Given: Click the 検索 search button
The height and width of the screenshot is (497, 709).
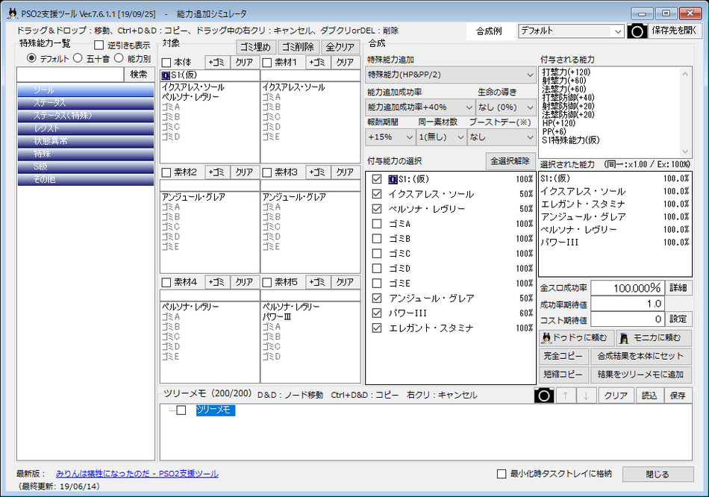Looking at the screenshot, I should point(139,75).
